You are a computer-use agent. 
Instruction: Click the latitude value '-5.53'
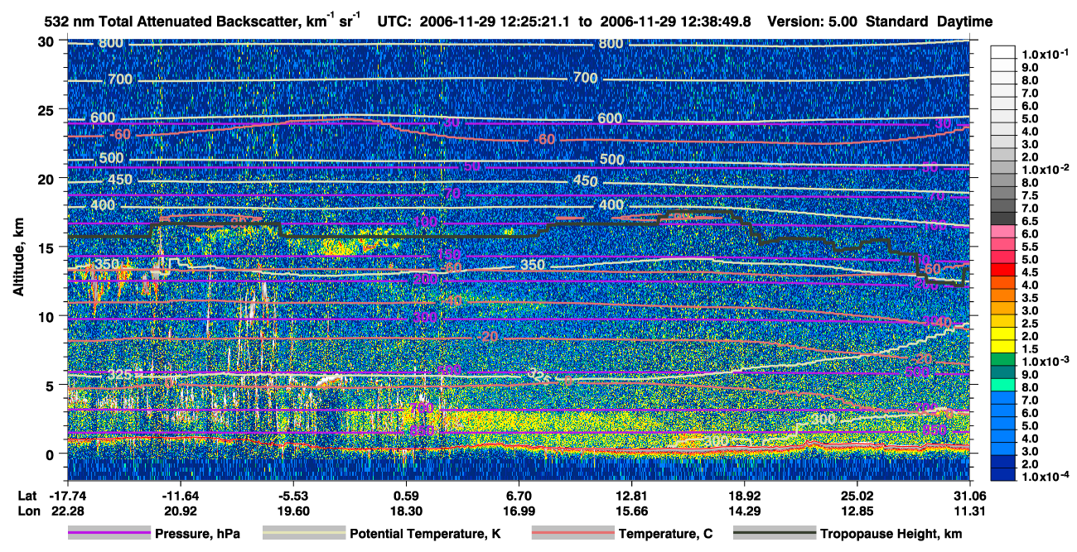coord(292,495)
